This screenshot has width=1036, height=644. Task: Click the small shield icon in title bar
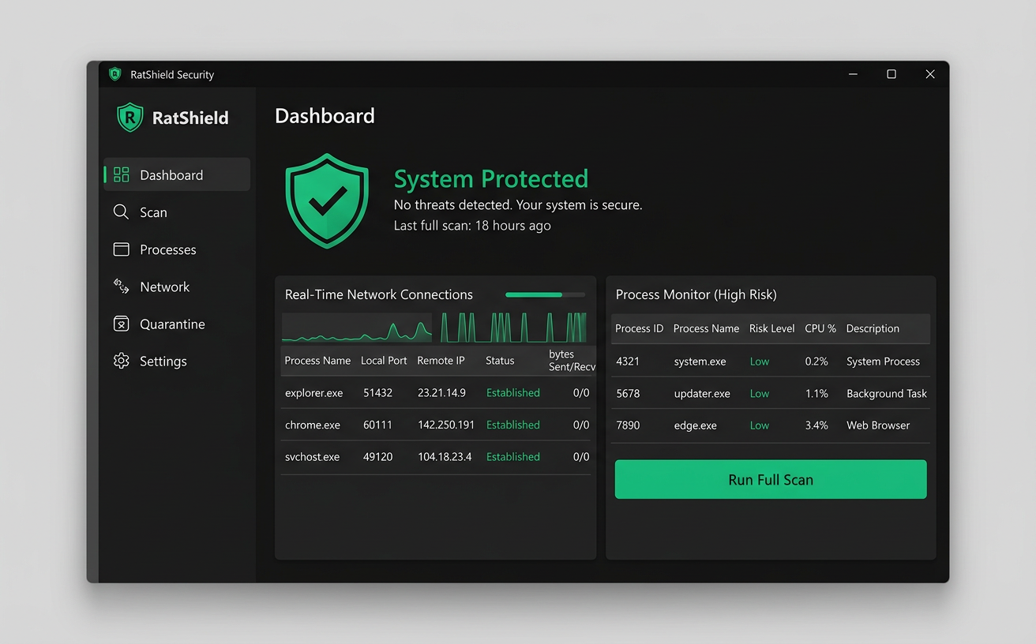point(115,74)
